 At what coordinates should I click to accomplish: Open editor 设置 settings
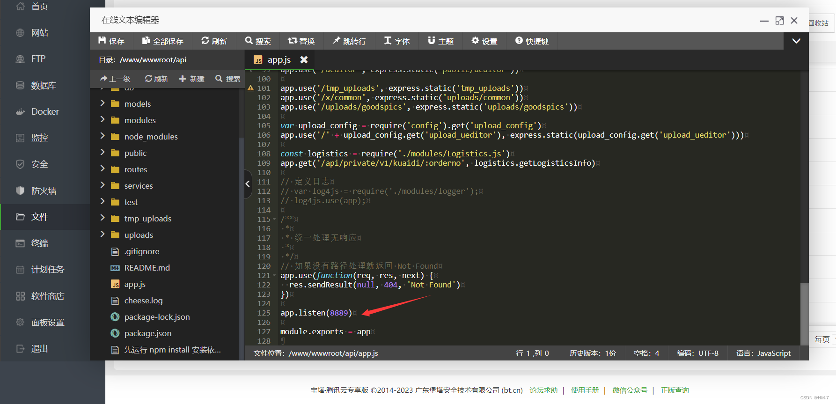pyautogui.click(x=484, y=41)
